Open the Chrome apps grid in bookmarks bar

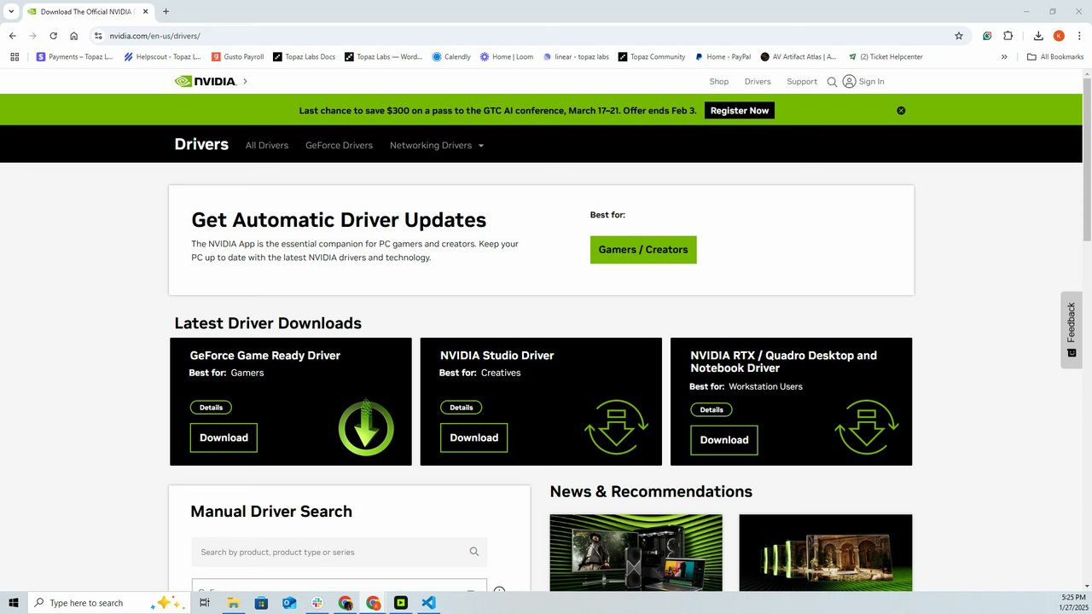coord(15,57)
